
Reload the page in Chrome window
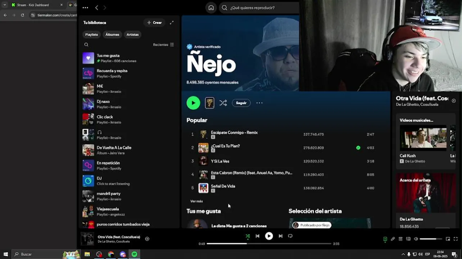pyautogui.click(x=22, y=15)
